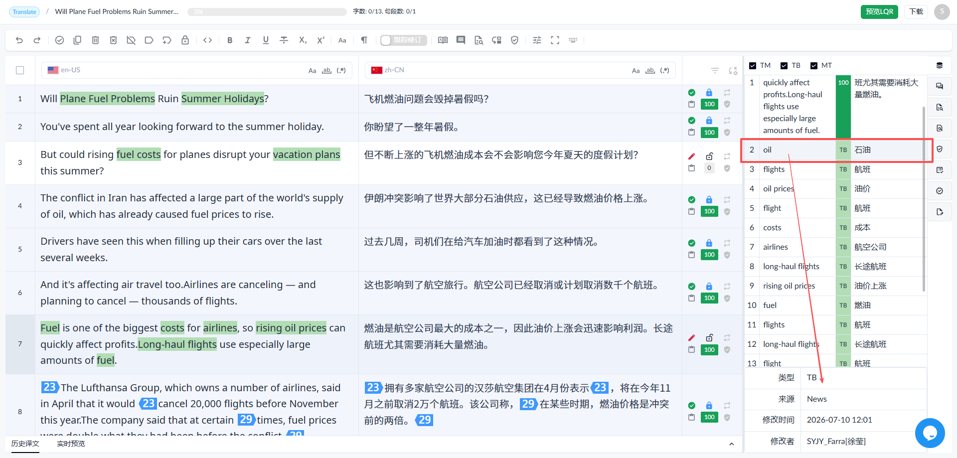Click segment 3 target translation text
The width and height of the screenshot is (957, 458).
[x=501, y=155]
